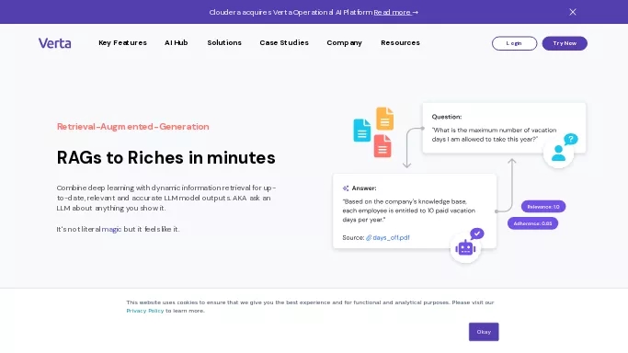Click the orange document icon

(x=384, y=119)
